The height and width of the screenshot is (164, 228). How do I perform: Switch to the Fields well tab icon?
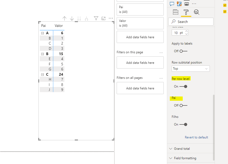tap(176, 12)
